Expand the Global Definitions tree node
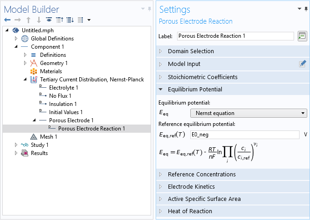 click(x=16, y=39)
